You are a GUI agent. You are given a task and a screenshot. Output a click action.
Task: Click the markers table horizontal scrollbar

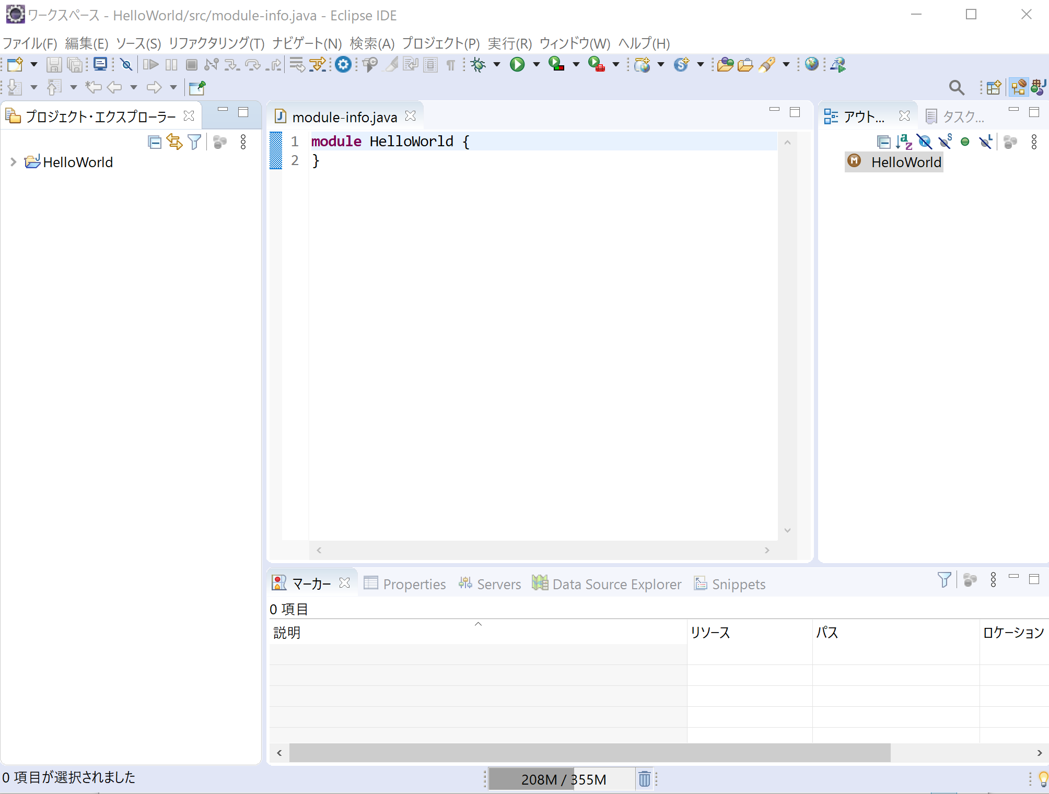pos(589,753)
